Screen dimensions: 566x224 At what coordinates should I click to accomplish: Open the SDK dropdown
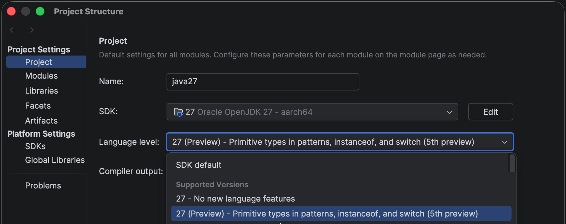point(312,112)
